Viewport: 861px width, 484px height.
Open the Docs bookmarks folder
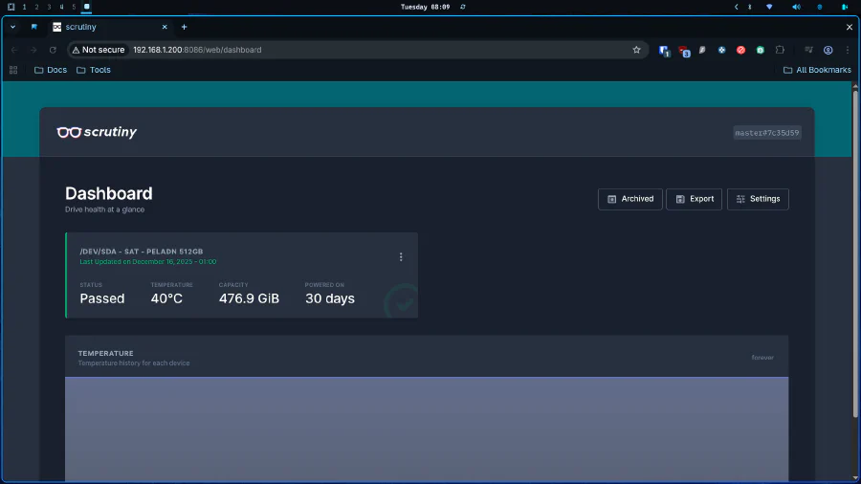[x=51, y=70]
